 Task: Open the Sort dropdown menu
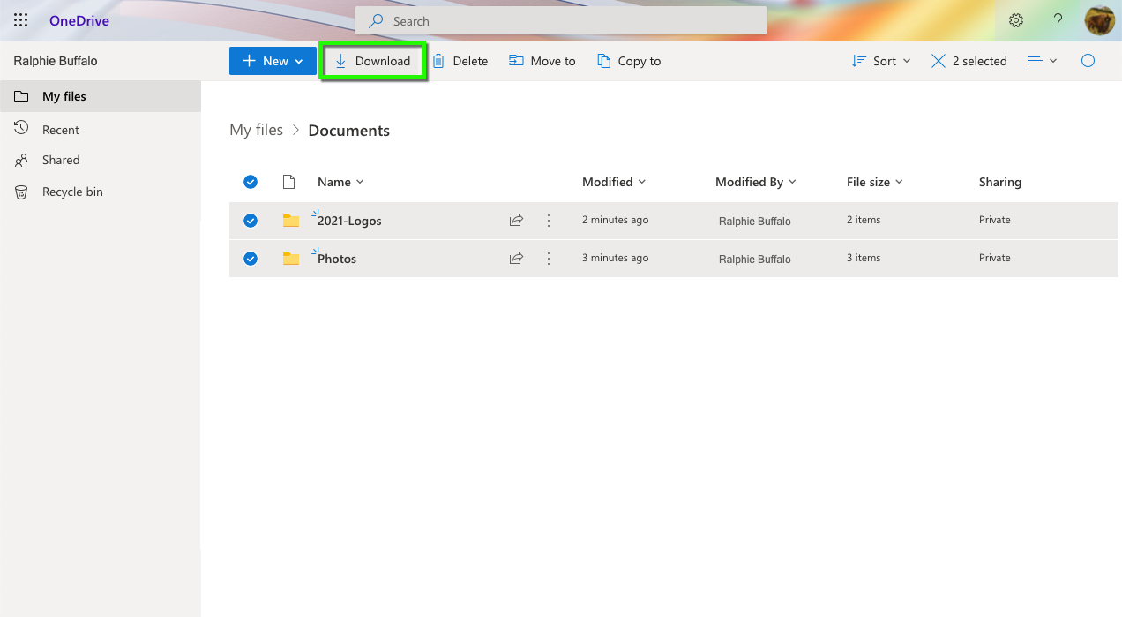pos(881,61)
